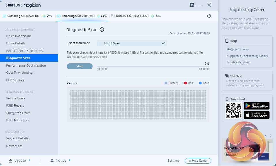Click the refresh drives icon
276x166 pixels.
(x=209, y=16)
